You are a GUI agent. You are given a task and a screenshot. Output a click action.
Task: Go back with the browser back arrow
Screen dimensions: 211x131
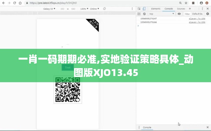pos(4,3)
